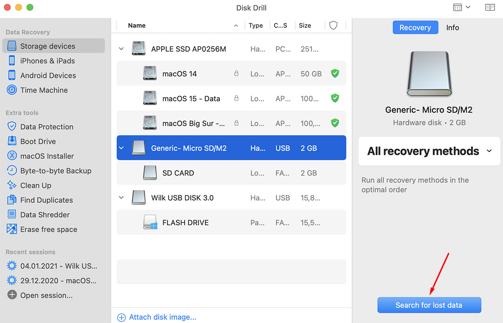Screen dimensions: 503x323
Task: Click the shield protection column header
Action: click(x=333, y=25)
